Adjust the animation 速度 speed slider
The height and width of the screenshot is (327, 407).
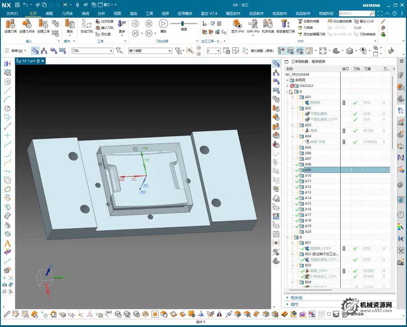183,23
